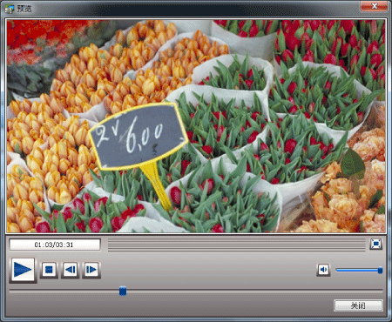The width and height of the screenshot is (392, 322).
Task: Click the blue seek bar handle
Action: (123, 291)
